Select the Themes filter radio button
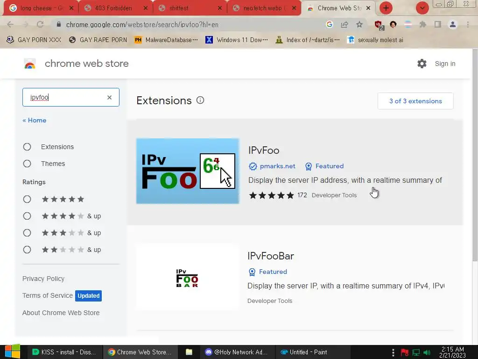 pyautogui.click(x=27, y=164)
